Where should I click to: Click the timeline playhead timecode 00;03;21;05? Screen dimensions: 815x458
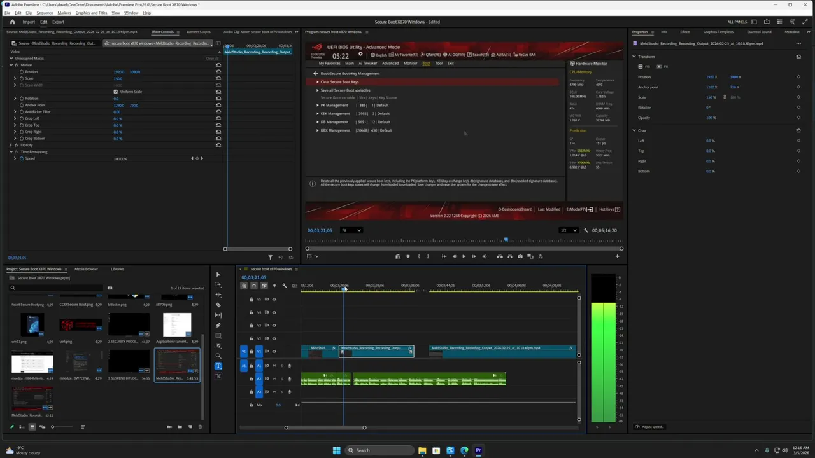[253, 277]
